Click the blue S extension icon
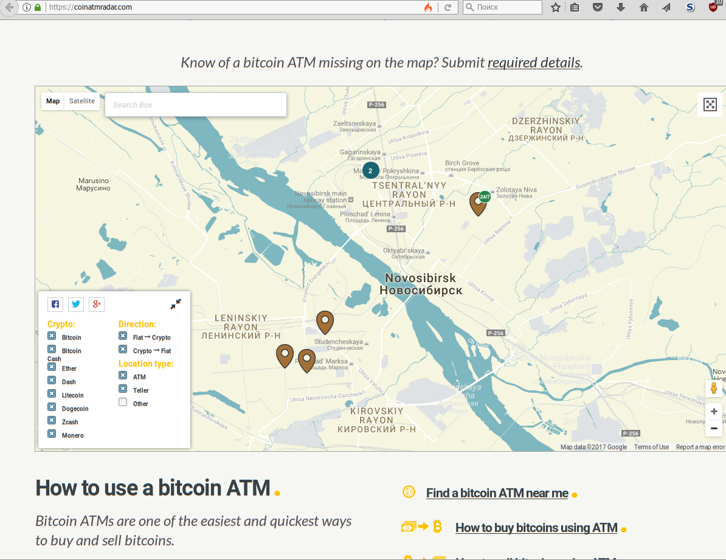Viewport: 726px width, 560px height. 690,7
